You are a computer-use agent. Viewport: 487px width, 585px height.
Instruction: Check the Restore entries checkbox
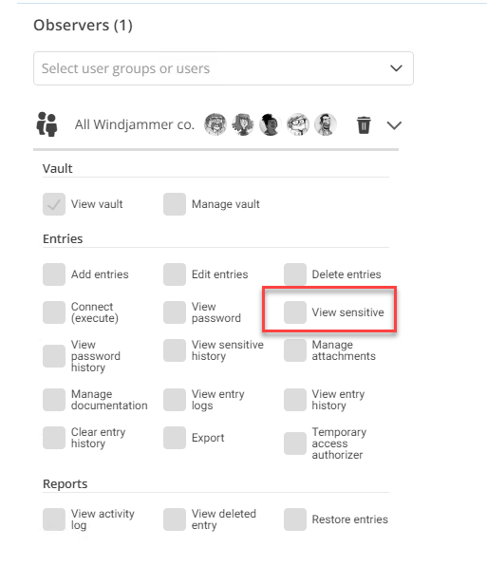click(295, 519)
